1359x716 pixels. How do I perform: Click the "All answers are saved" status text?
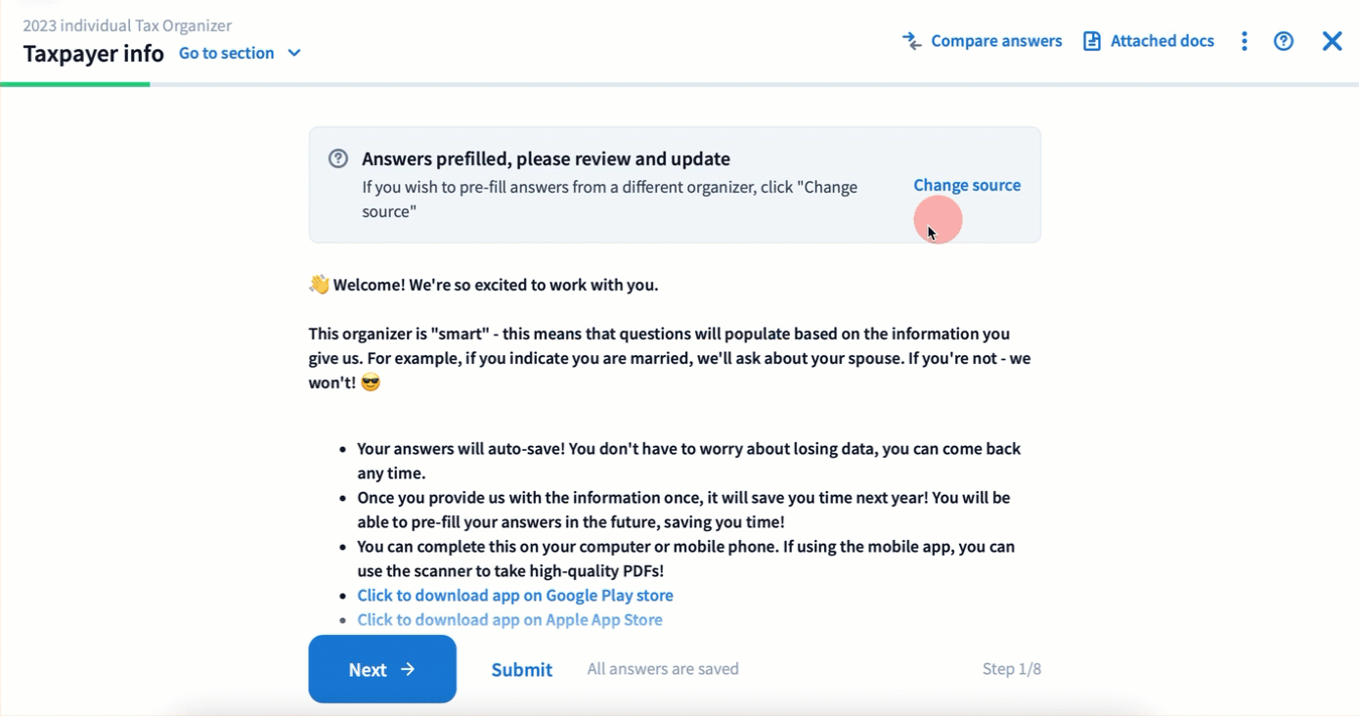click(663, 669)
